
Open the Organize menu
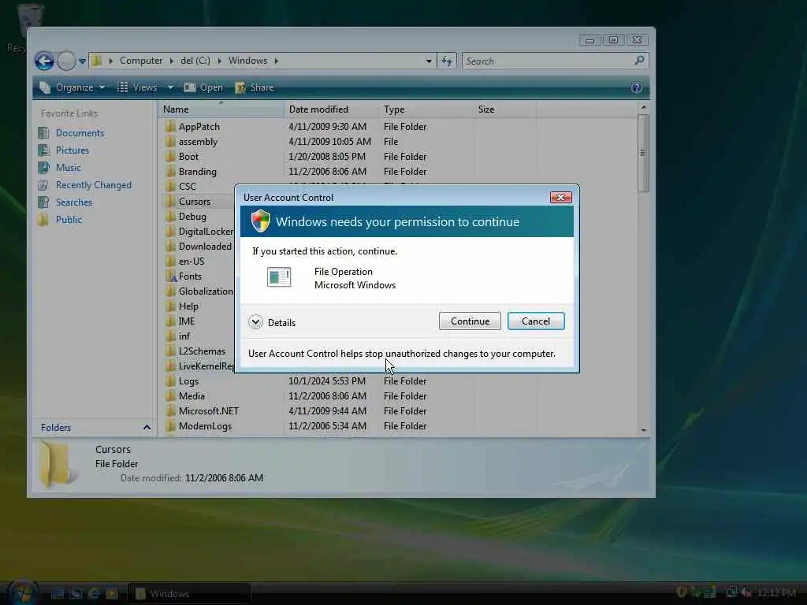[73, 87]
